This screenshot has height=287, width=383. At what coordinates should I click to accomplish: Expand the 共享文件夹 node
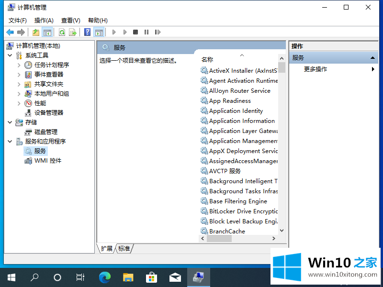[x=19, y=84]
